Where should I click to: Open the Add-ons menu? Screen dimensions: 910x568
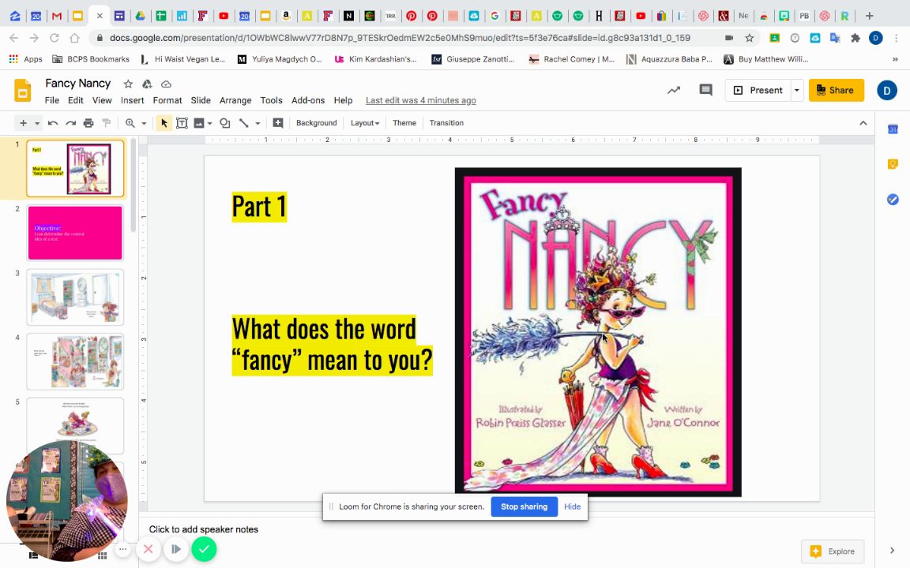pos(308,100)
